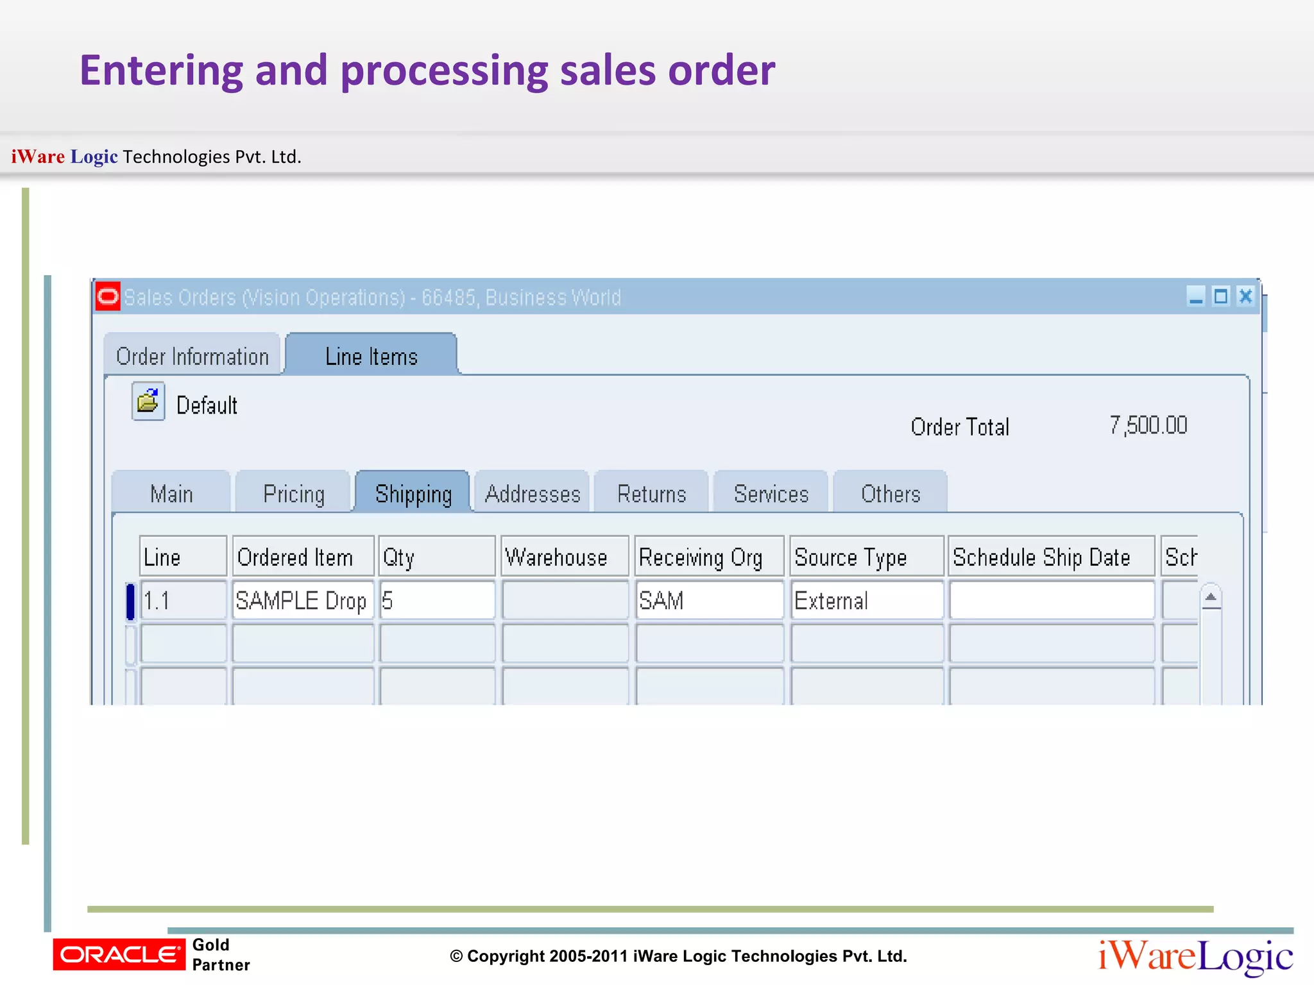Viewport: 1314px width, 985px height.
Task: Open the Addresses sub-tab
Action: pyautogui.click(x=533, y=492)
